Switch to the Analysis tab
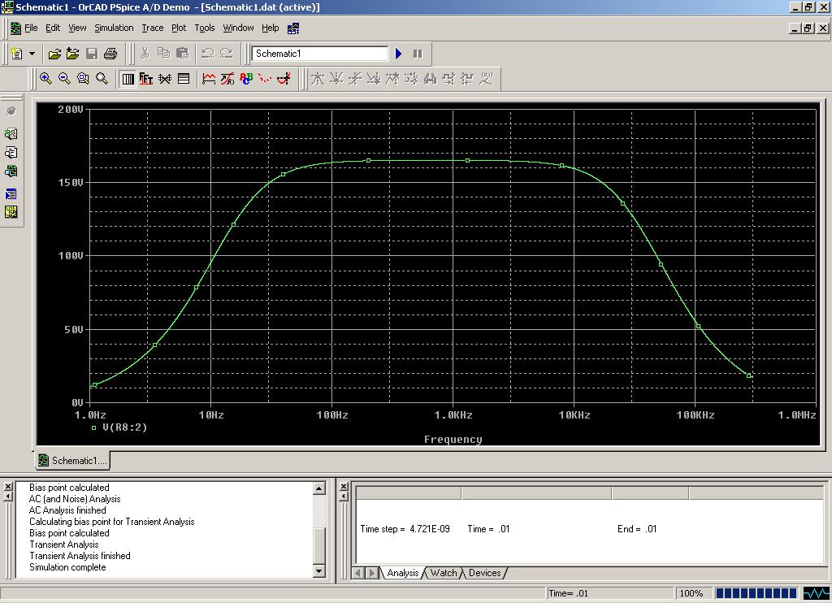Viewport: 832px width, 603px height. (x=402, y=573)
